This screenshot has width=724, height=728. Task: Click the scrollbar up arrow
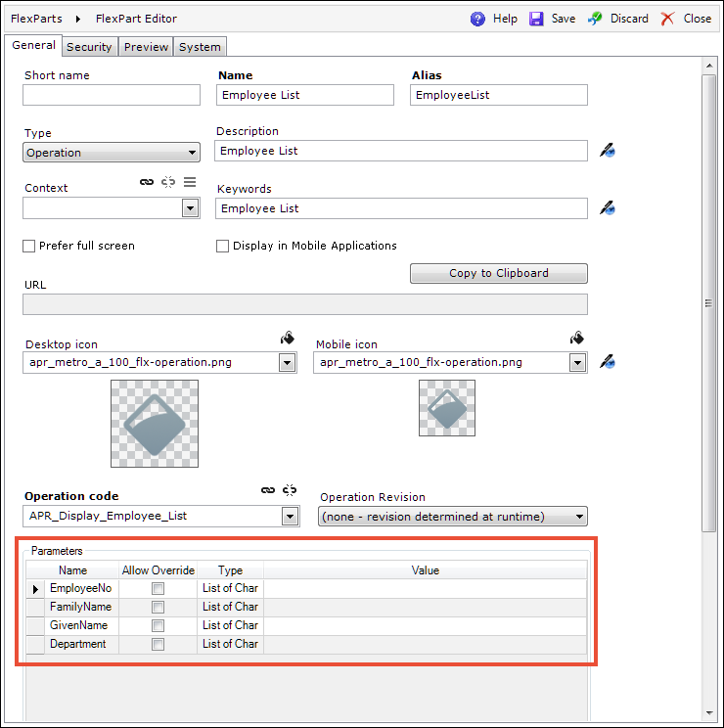709,66
